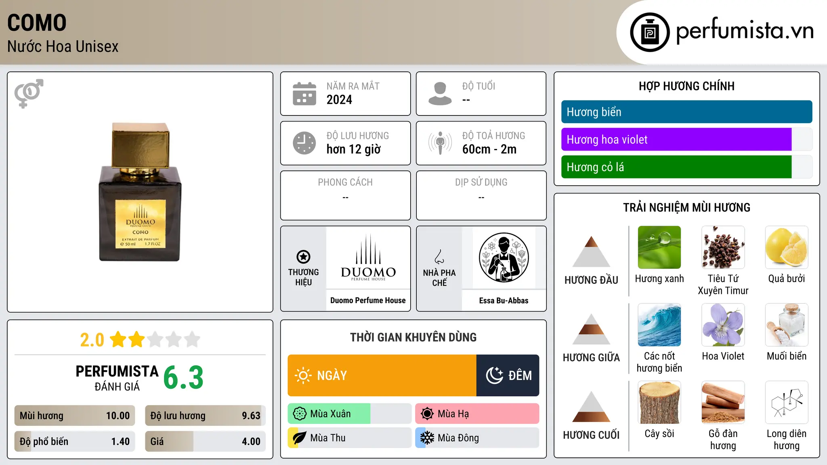Click the calendar icon beside Năm ra mắt
This screenshot has width=827, height=465.
pyautogui.click(x=304, y=94)
